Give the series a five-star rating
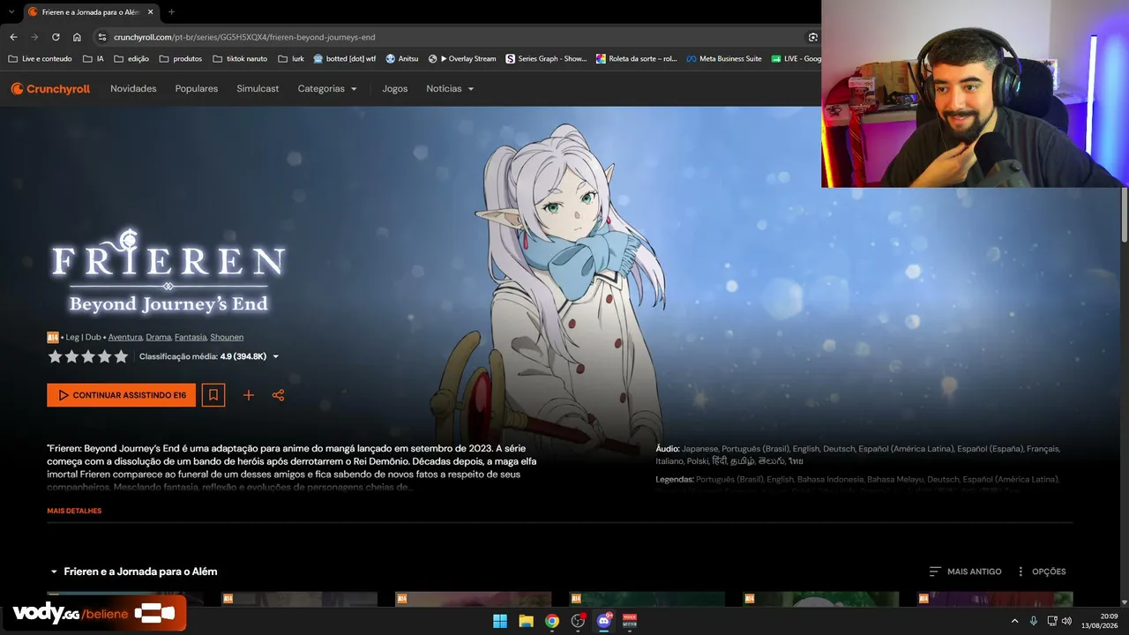 (x=121, y=356)
